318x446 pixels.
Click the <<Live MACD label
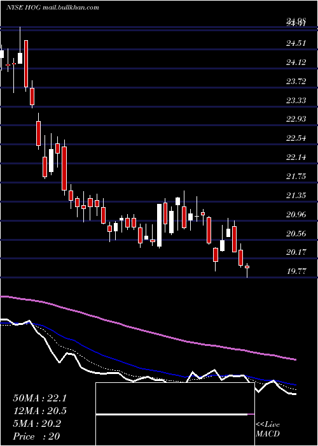click(x=268, y=429)
